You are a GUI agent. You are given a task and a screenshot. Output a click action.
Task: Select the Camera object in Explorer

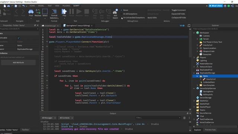[x=206, y=36]
